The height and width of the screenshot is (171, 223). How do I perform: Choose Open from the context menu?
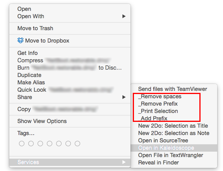(24, 9)
